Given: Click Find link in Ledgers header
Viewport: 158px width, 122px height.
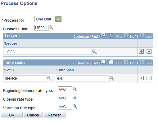Looking at the screenshot, I should [x=95, y=37].
